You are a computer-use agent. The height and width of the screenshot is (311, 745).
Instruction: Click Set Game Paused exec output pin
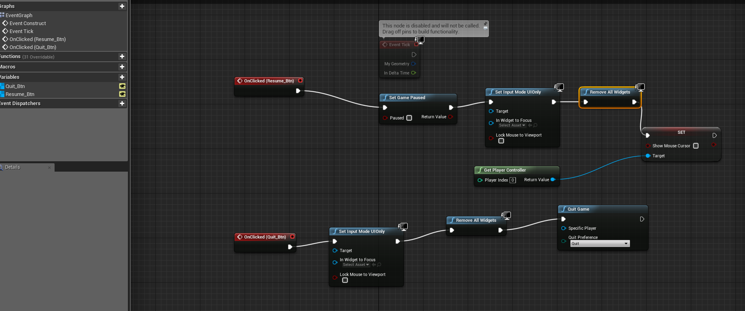click(x=451, y=108)
